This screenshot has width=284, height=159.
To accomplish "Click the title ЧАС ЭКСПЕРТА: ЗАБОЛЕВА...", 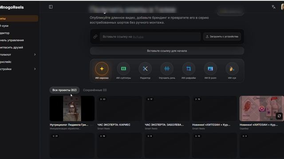I will click(164, 125).
